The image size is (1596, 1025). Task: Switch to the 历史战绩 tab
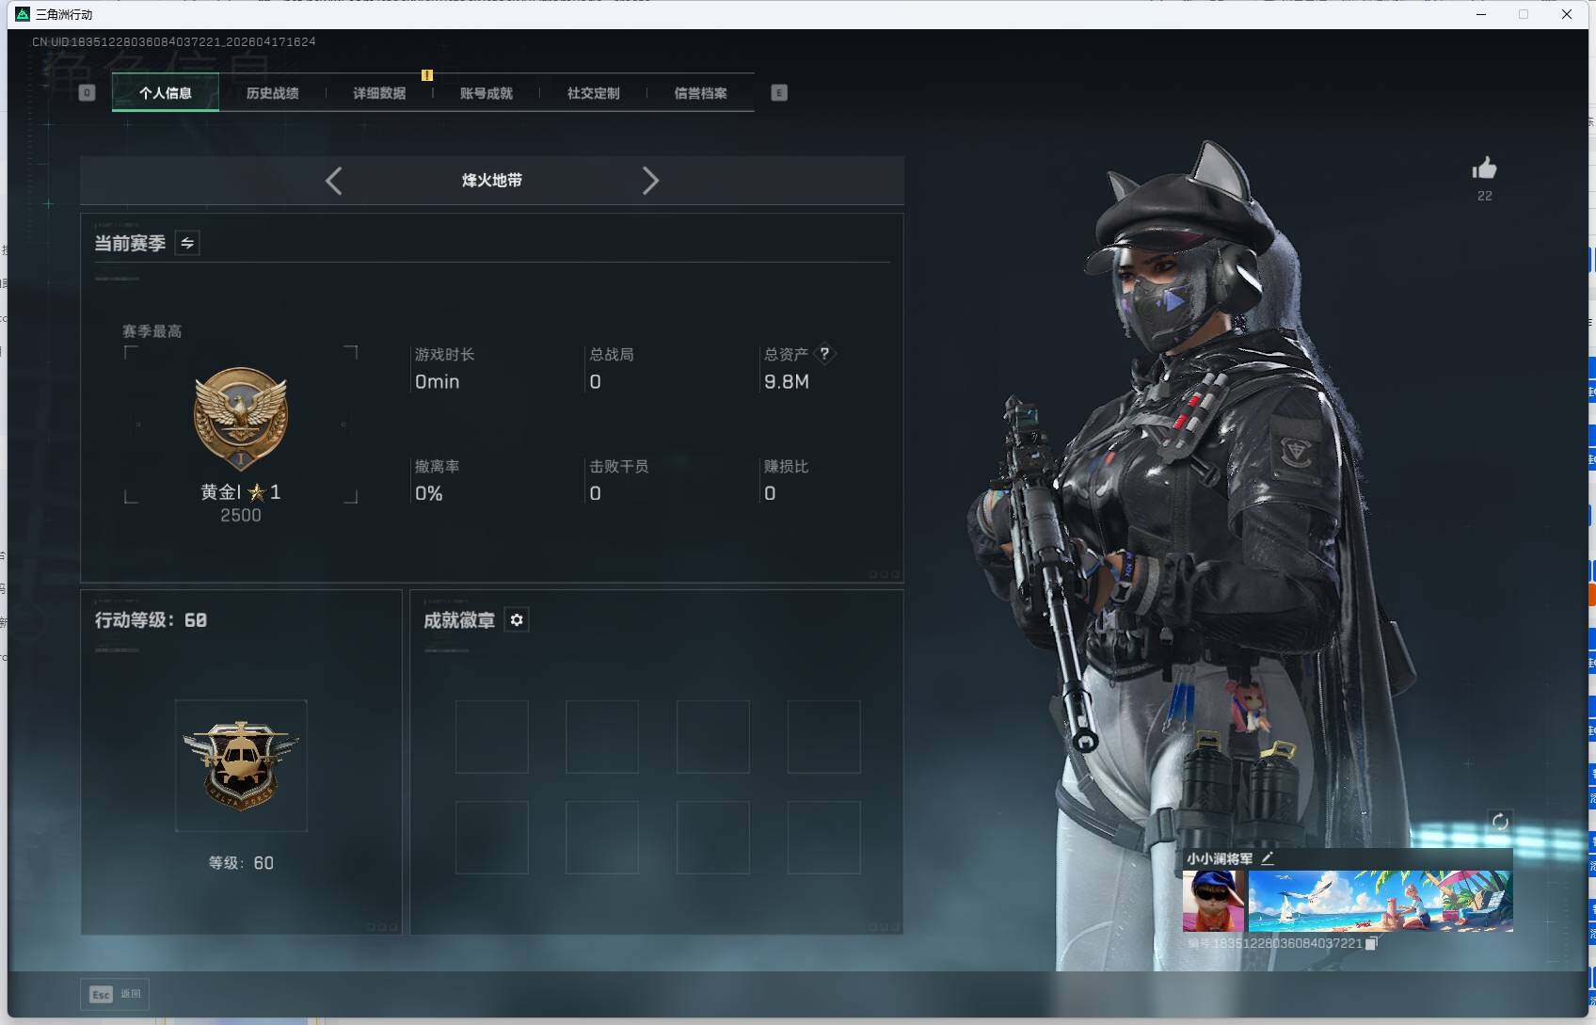(x=274, y=92)
